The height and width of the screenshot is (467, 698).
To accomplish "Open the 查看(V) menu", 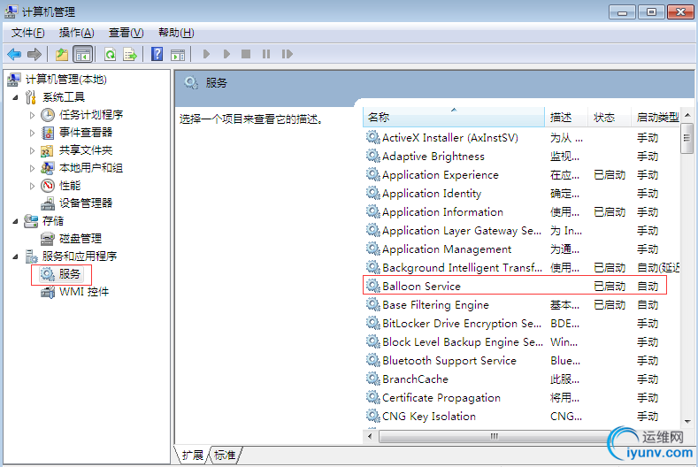I will click(126, 33).
